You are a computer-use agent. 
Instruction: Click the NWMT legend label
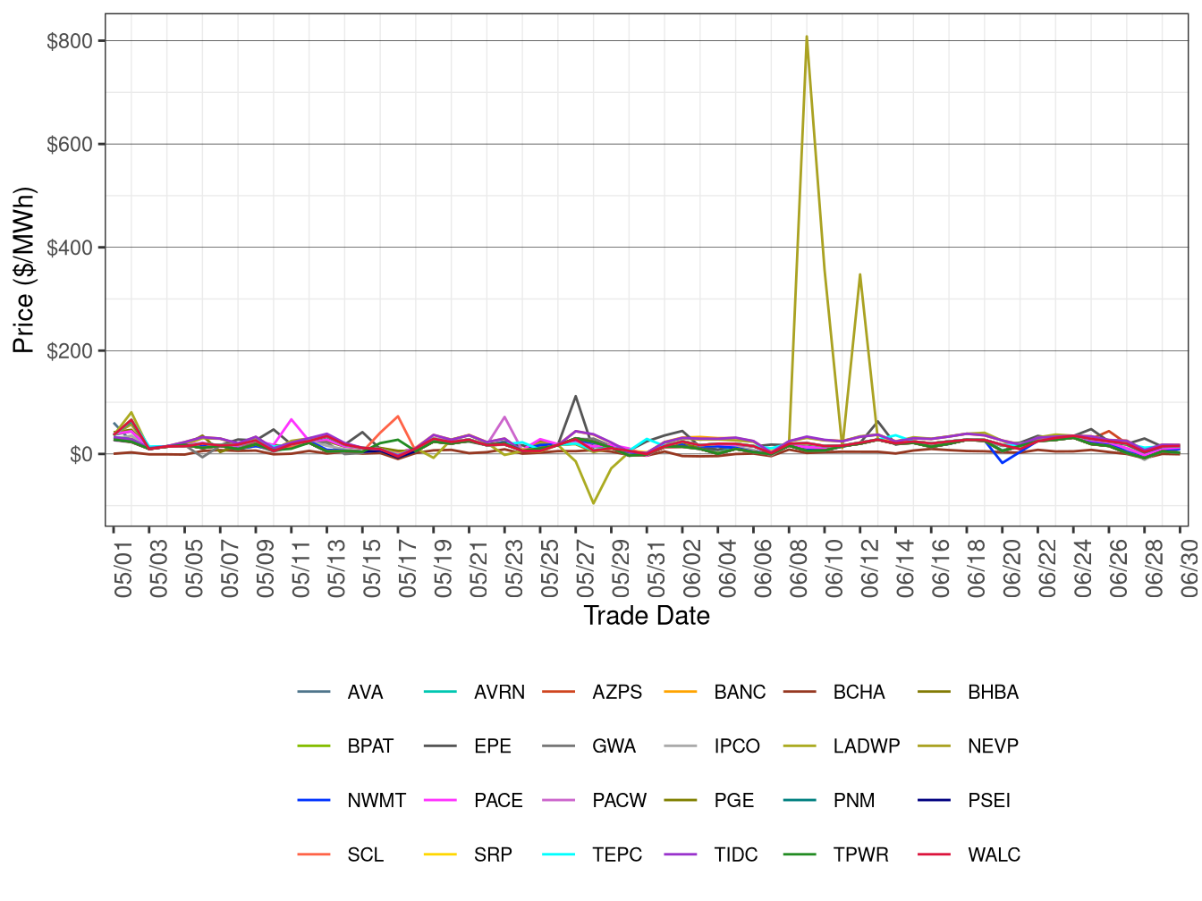(x=377, y=801)
